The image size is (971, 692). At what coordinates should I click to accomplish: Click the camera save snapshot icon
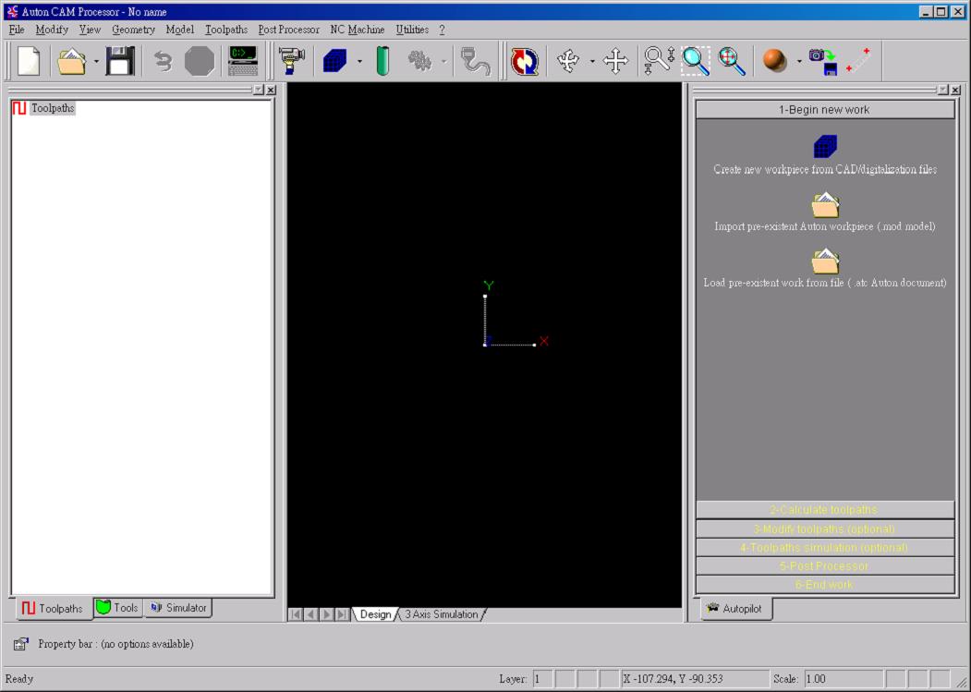tap(823, 61)
